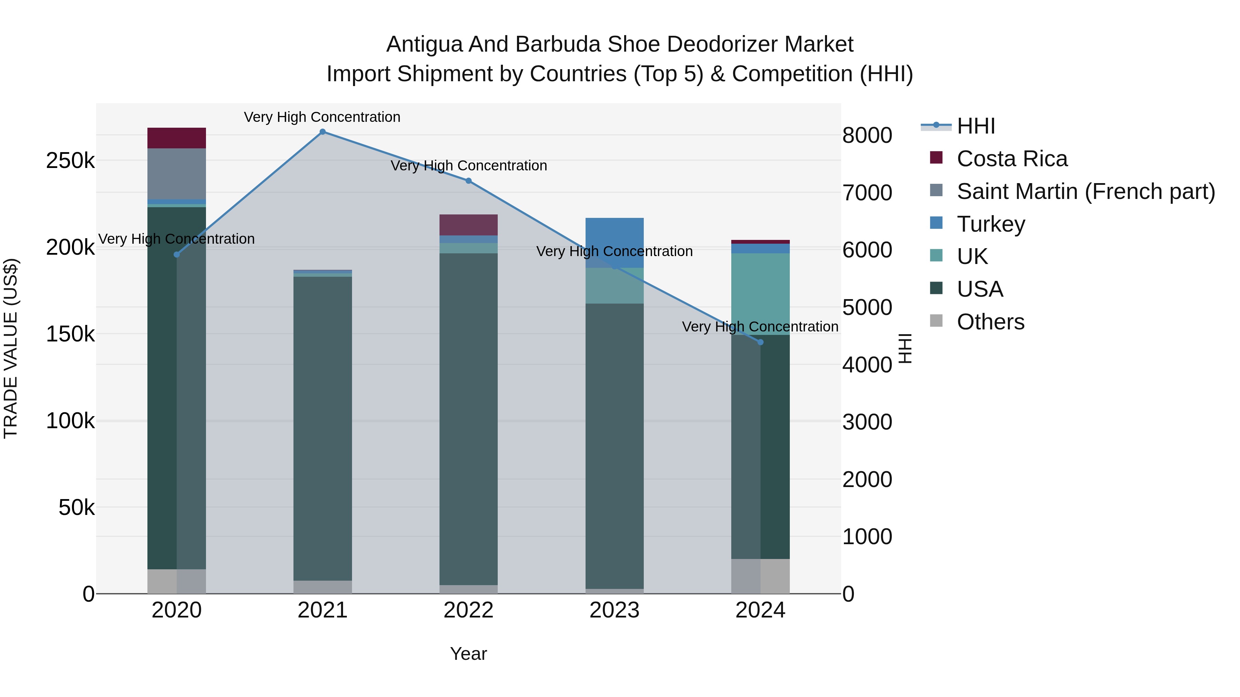Click the Import Shipment by Countries subtitle
Image resolution: width=1240 pixels, height=697 pixels.
(620, 74)
